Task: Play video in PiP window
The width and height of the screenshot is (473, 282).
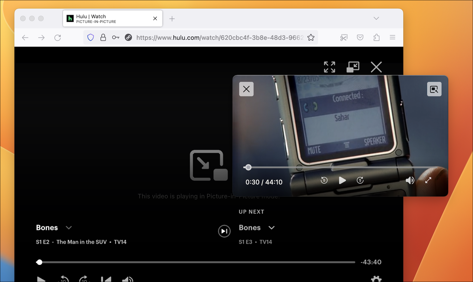Action: pyautogui.click(x=342, y=180)
